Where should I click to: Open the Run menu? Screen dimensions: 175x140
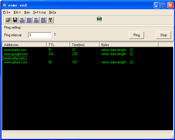[27, 12]
